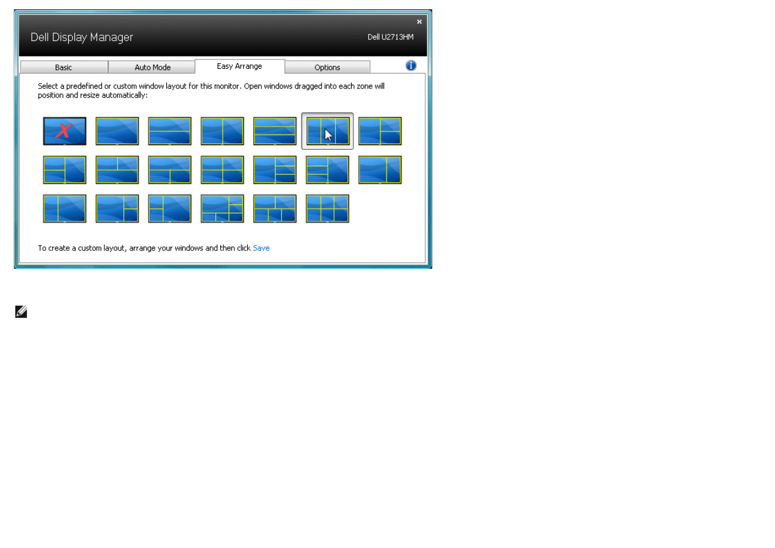Open the Auto Mode tab

click(152, 68)
